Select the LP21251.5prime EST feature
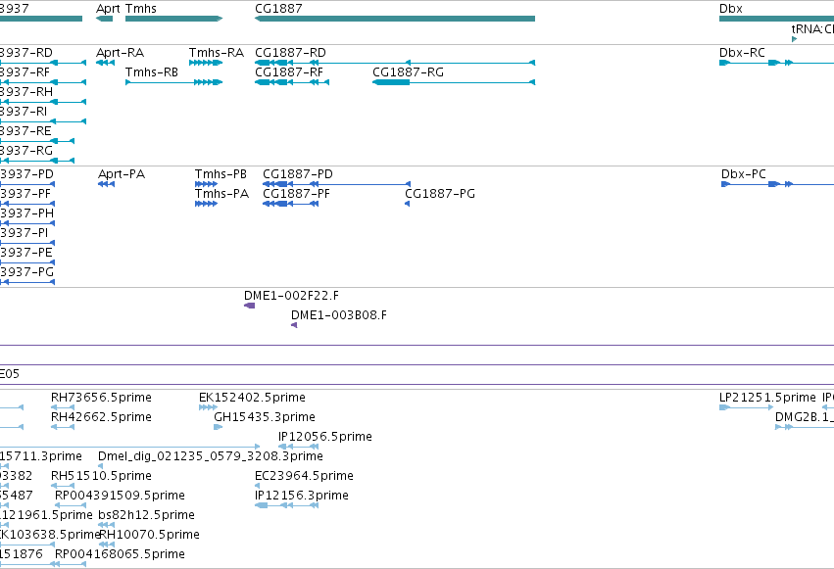This screenshot has height=569, width=834. click(x=746, y=407)
